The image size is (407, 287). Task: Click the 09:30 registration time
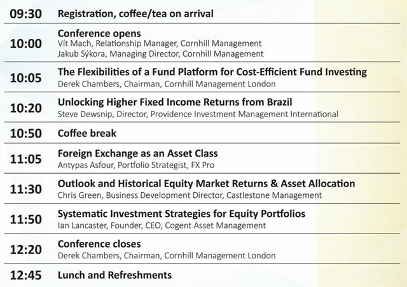(25, 13)
